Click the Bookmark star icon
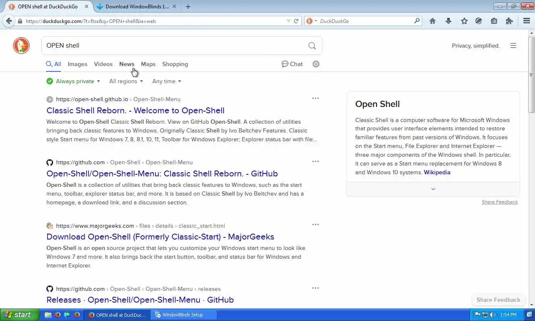The image size is (535, 321). point(464,21)
